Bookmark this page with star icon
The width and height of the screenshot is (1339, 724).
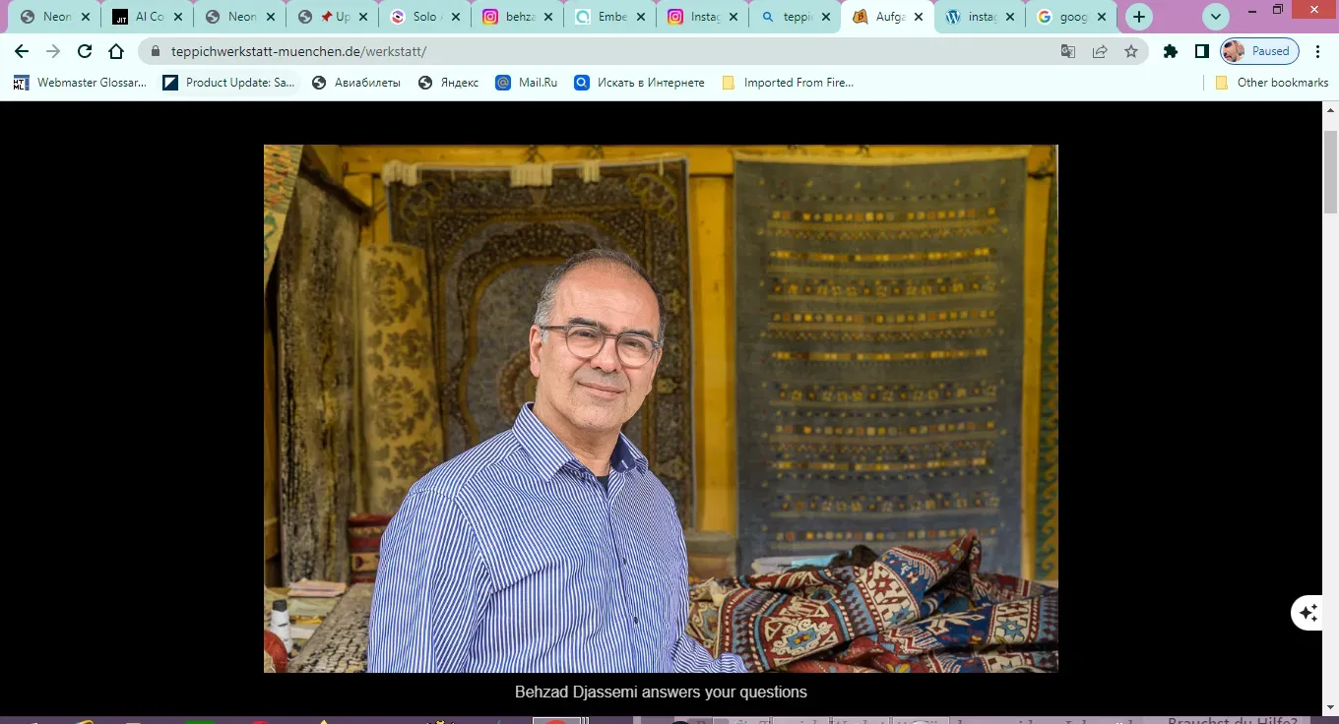(1131, 51)
